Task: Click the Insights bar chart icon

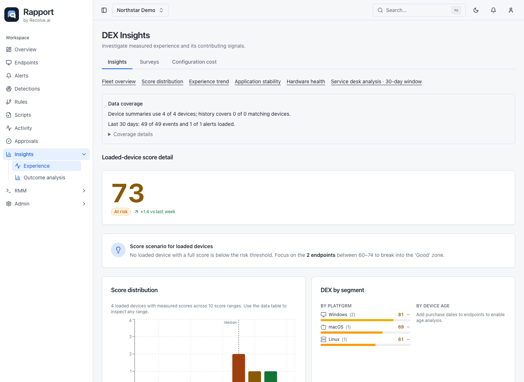Action: [x=9, y=154]
